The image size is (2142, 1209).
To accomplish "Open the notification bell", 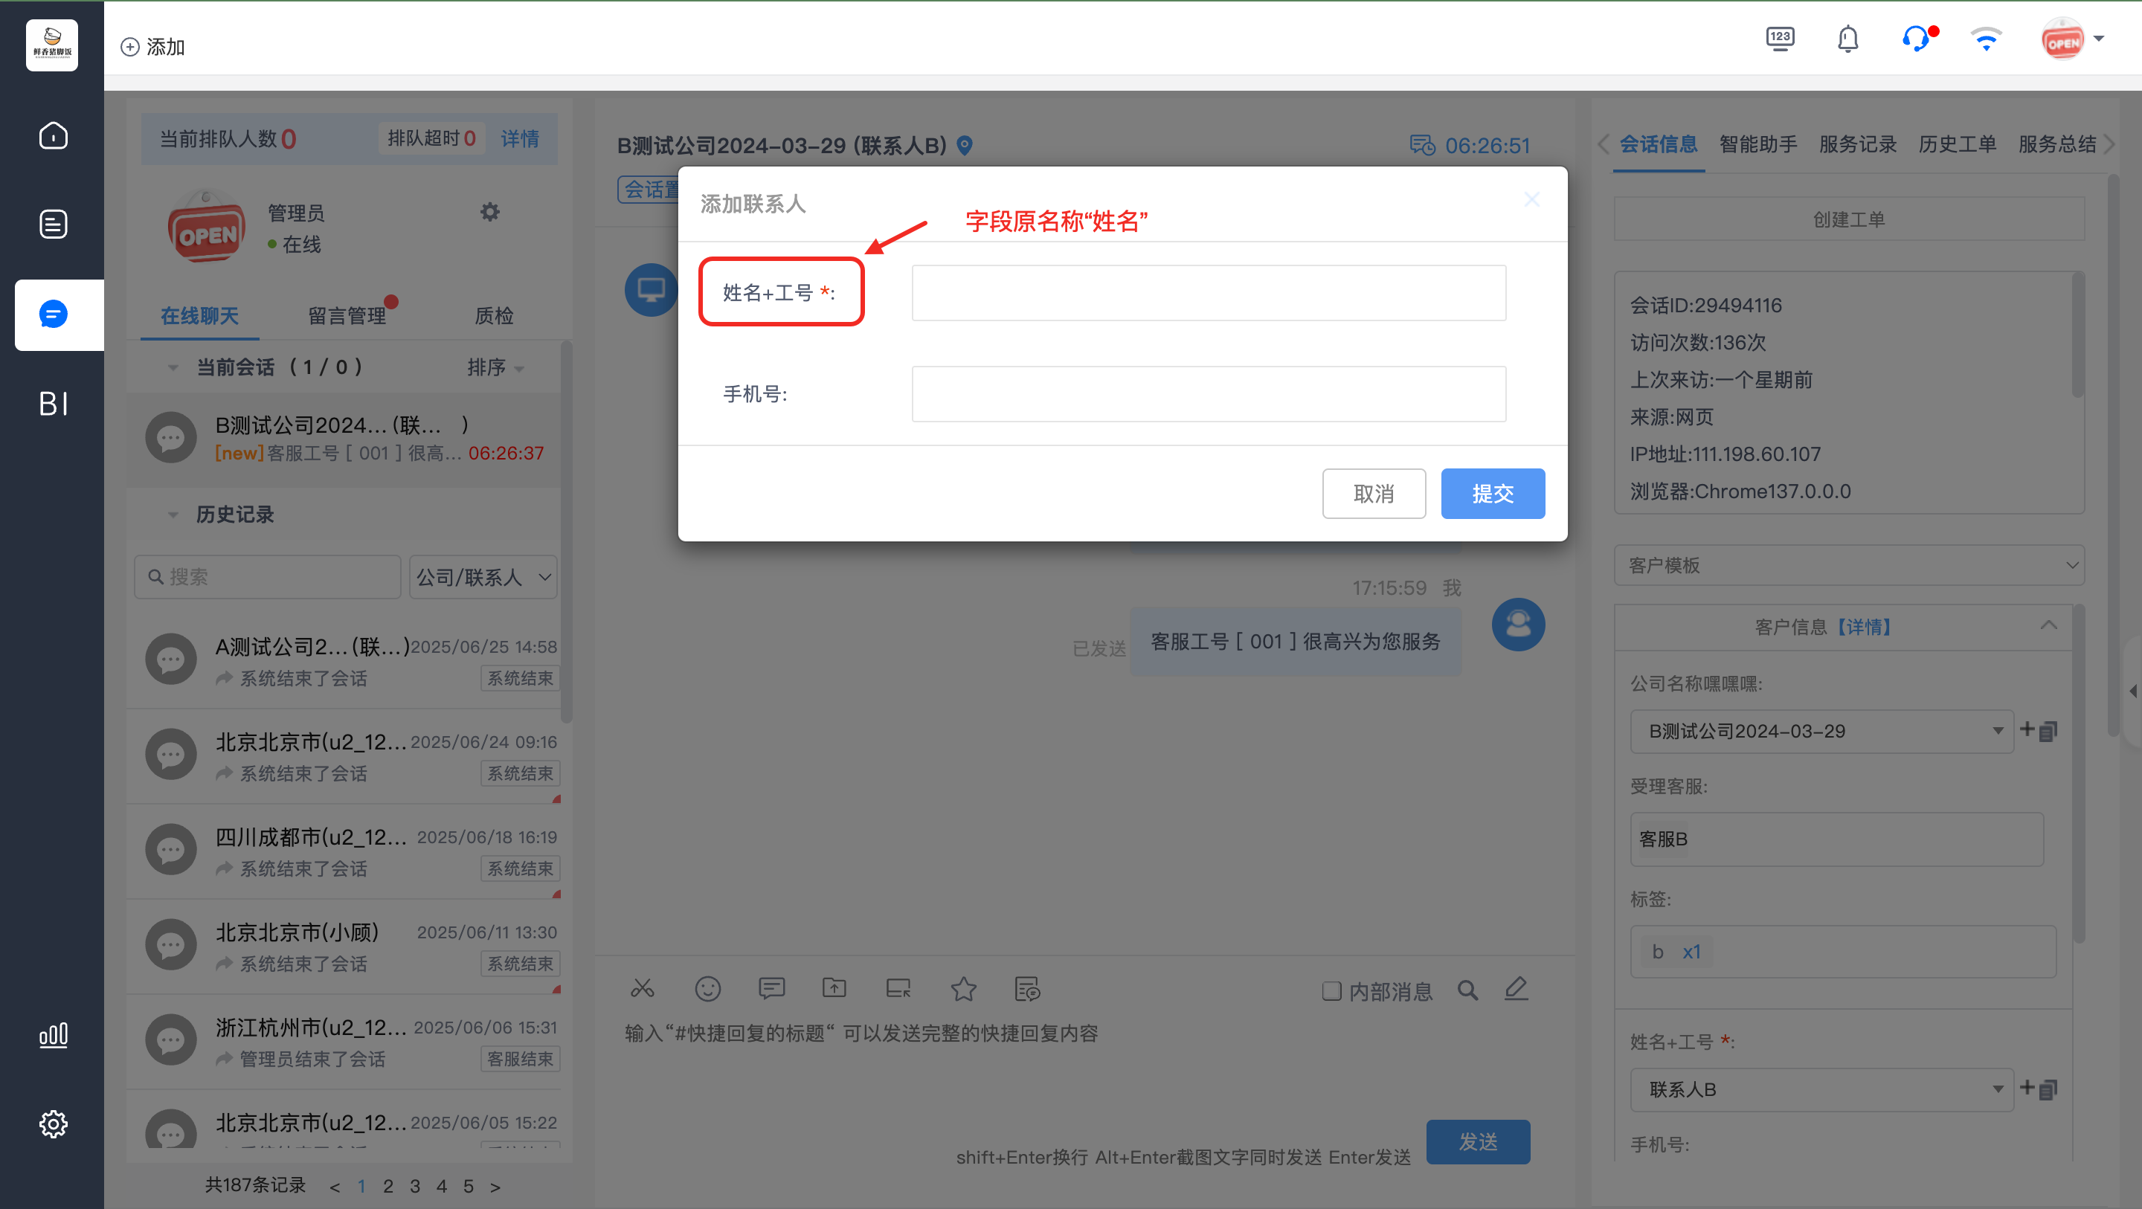I will pyautogui.click(x=1847, y=38).
